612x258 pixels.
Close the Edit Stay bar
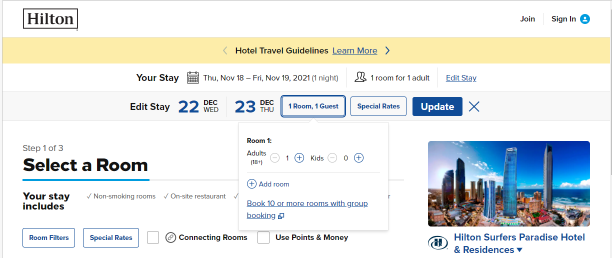click(474, 106)
